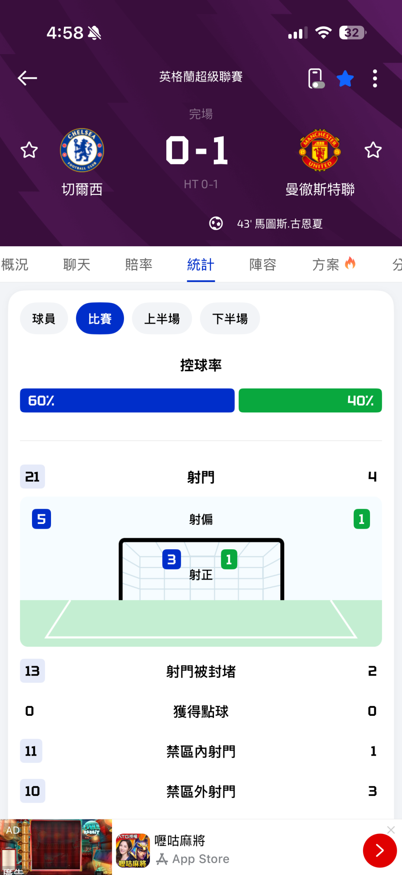The width and height of the screenshot is (402, 875).
Task: Select the 球員 filter chip
Action: click(x=44, y=319)
